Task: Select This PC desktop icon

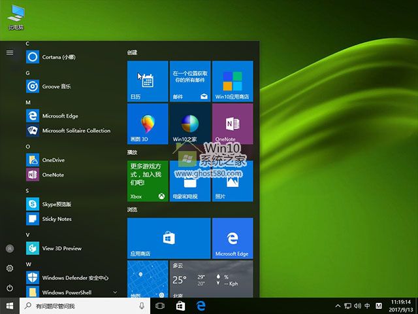Action: click(x=16, y=17)
